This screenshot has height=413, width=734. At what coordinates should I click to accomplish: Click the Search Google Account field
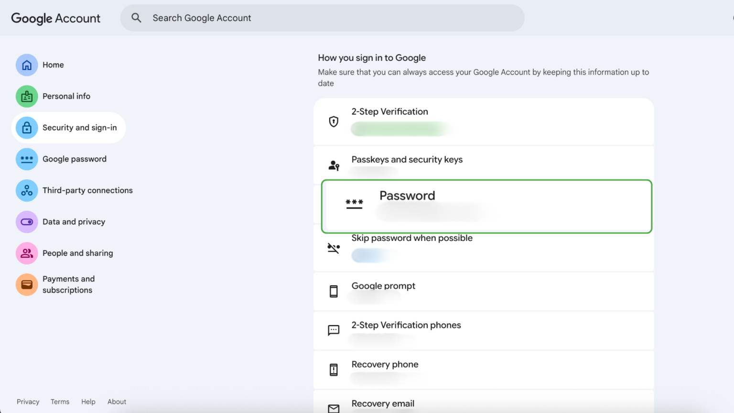(323, 18)
